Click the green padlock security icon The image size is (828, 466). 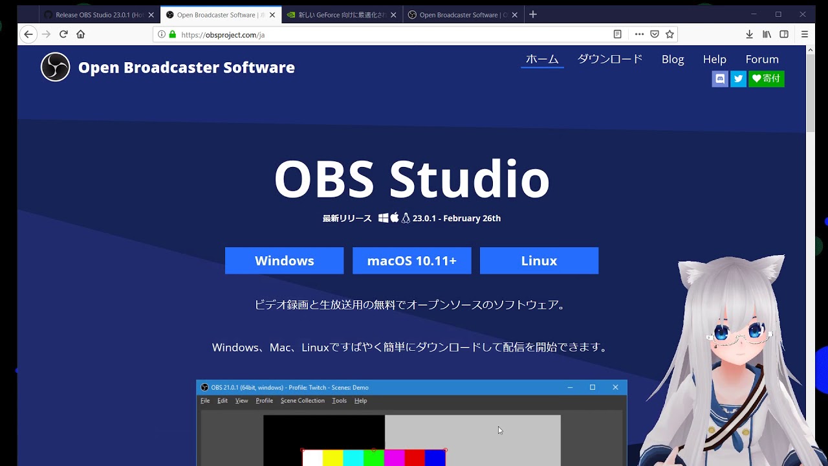[172, 34]
